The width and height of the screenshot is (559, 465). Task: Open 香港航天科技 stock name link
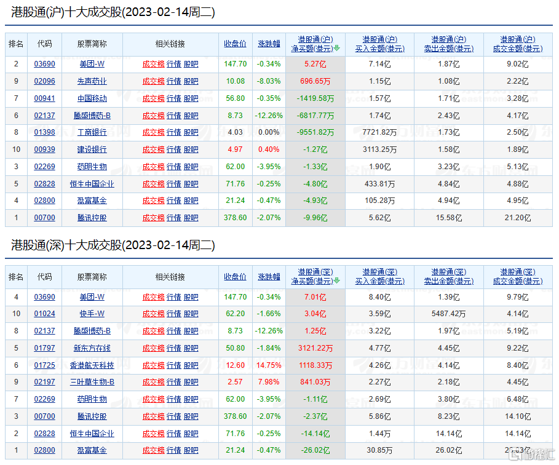92,365
